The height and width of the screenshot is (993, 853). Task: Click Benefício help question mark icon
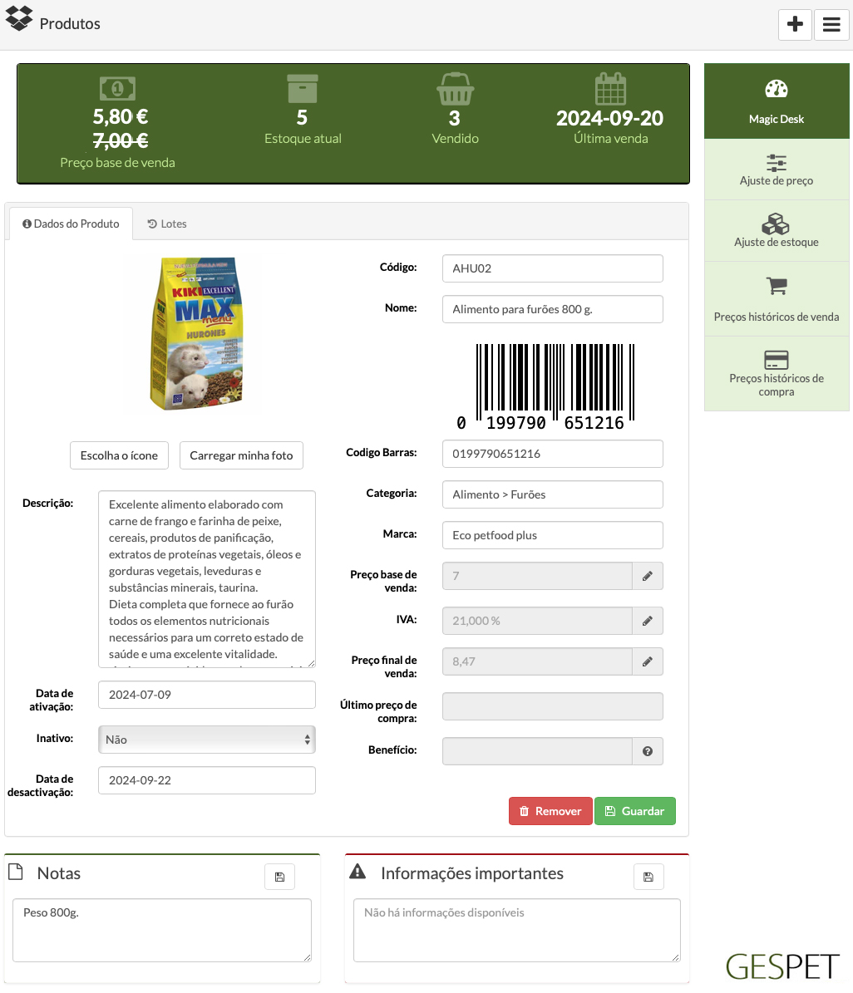coord(647,751)
